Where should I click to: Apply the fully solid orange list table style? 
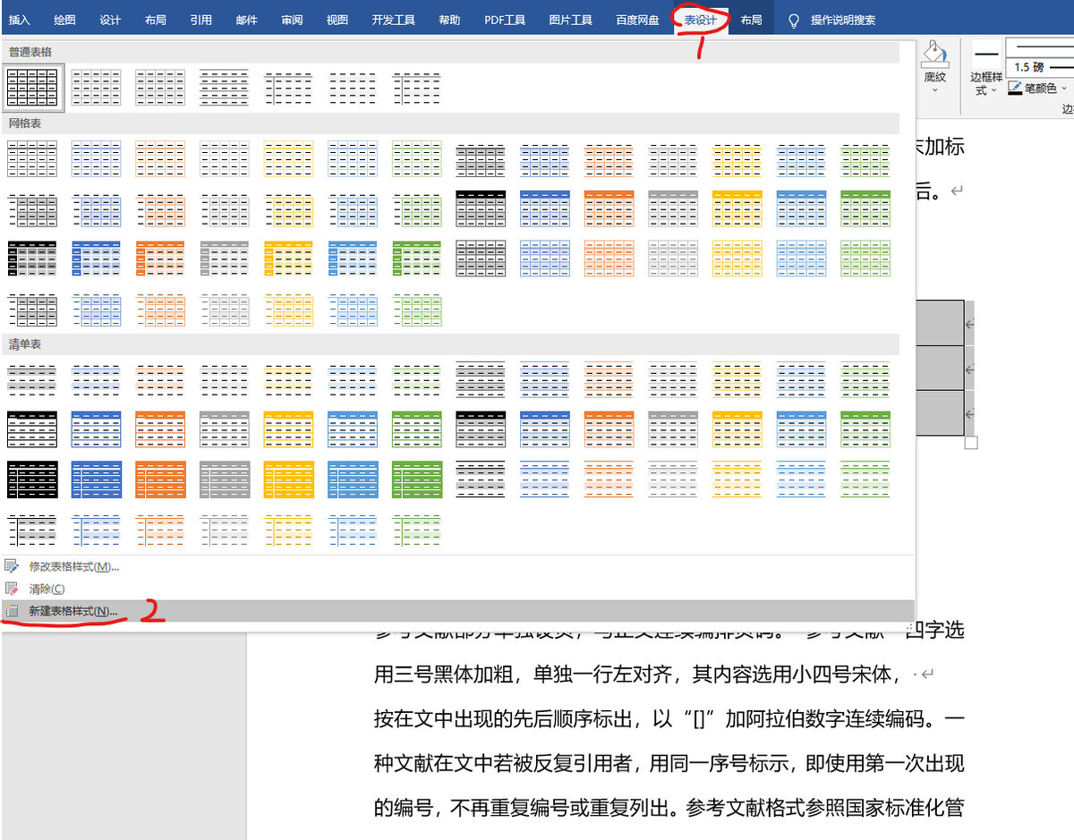[x=161, y=479]
